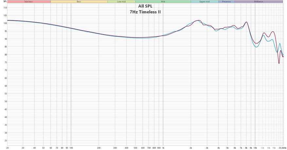287x150 pixels.
Task: Click the 8k frequency axis label
Action: point(246,148)
